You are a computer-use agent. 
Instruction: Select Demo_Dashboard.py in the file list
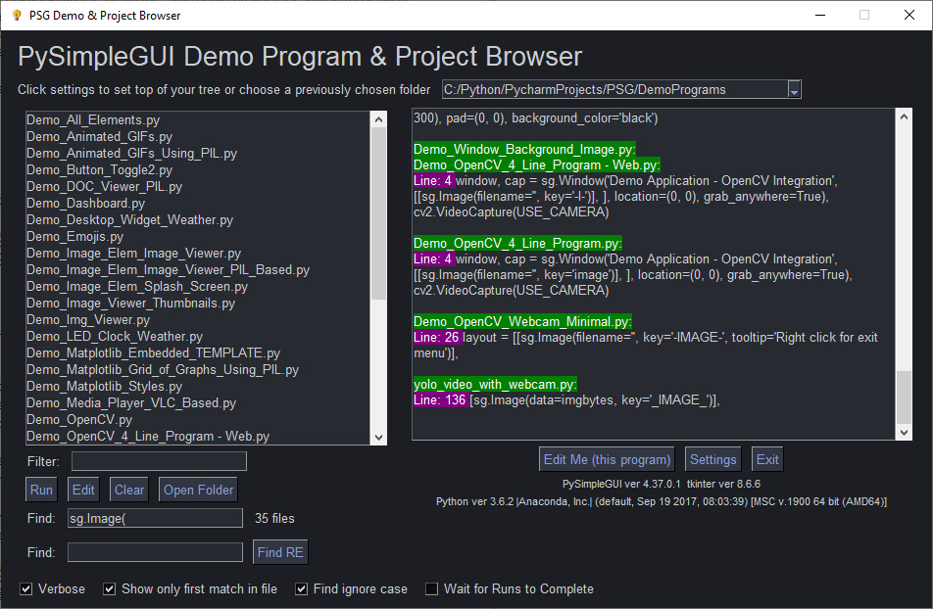pos(86,204)
